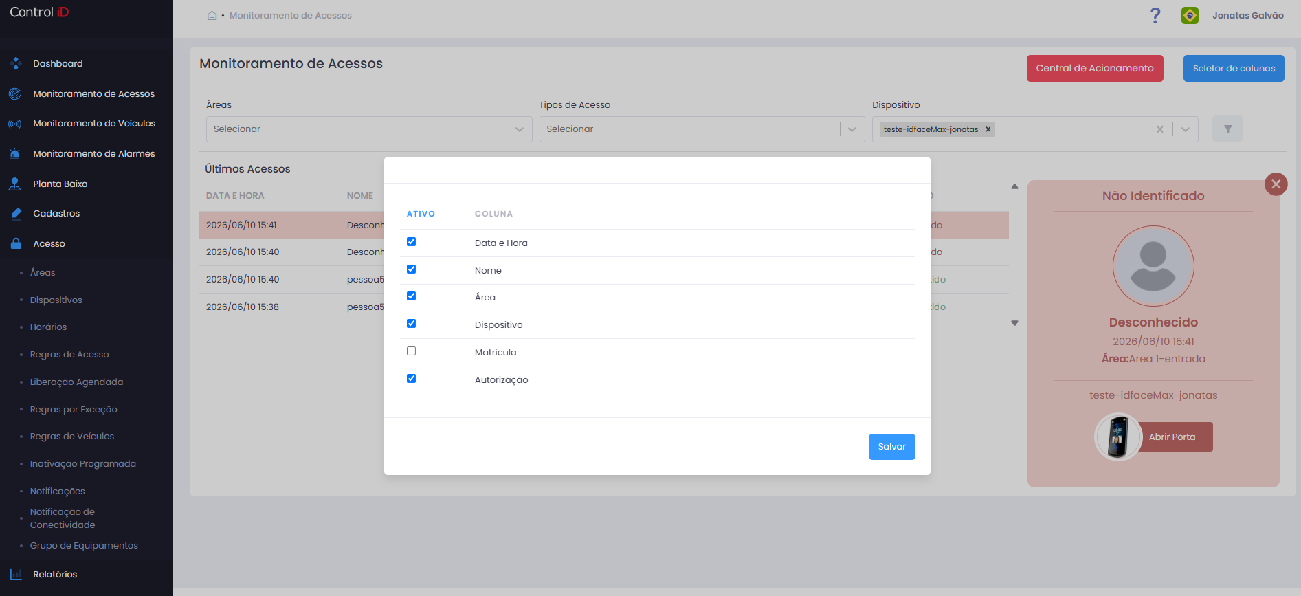Select Liberação Agendada submenu item

coord(77,382)
